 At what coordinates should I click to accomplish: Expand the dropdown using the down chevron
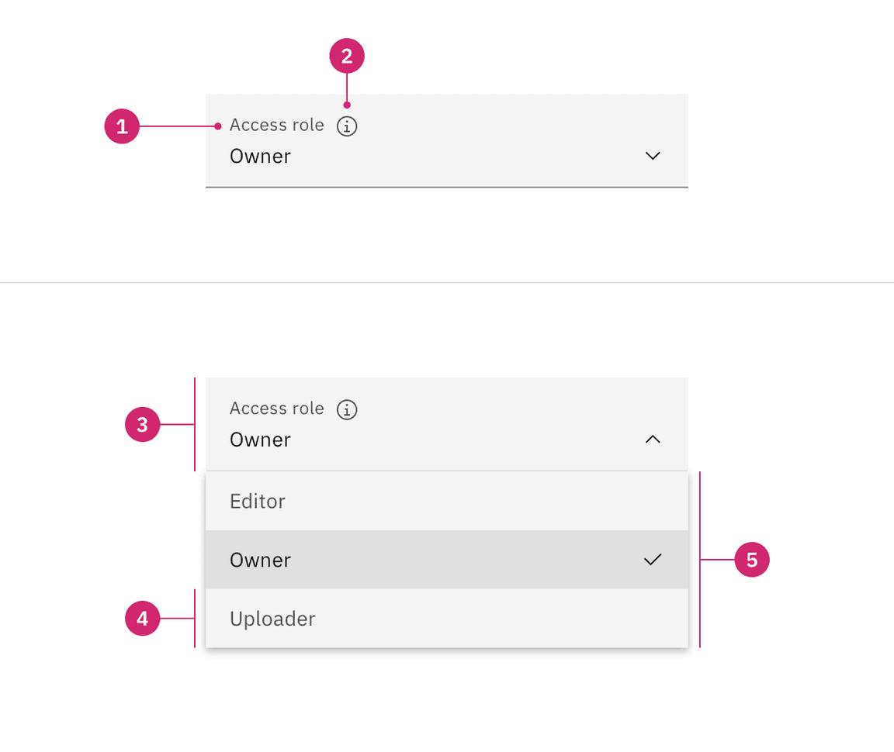[x=653, y=156]
